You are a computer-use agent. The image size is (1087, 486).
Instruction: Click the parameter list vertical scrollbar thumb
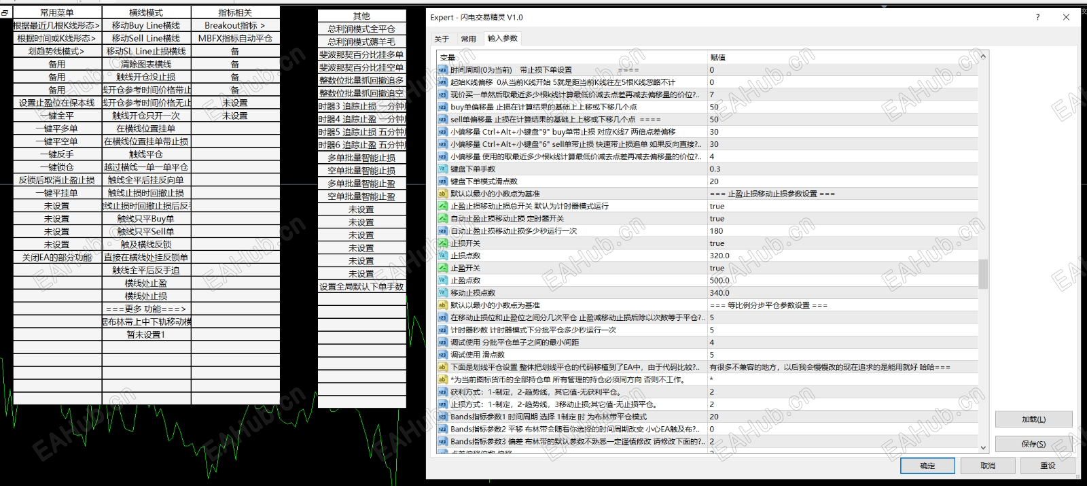click(983, 274)
